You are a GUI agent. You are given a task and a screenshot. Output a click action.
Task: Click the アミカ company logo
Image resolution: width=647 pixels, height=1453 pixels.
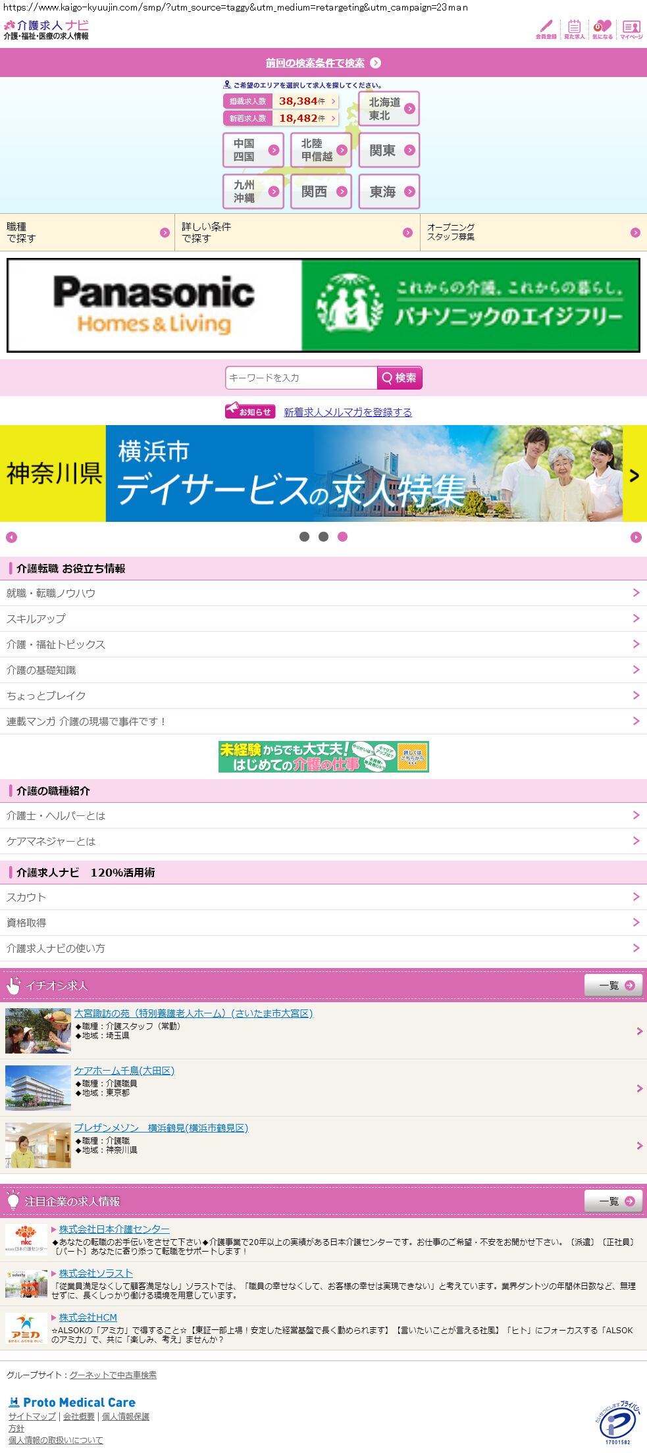(x=26, y=1328)
